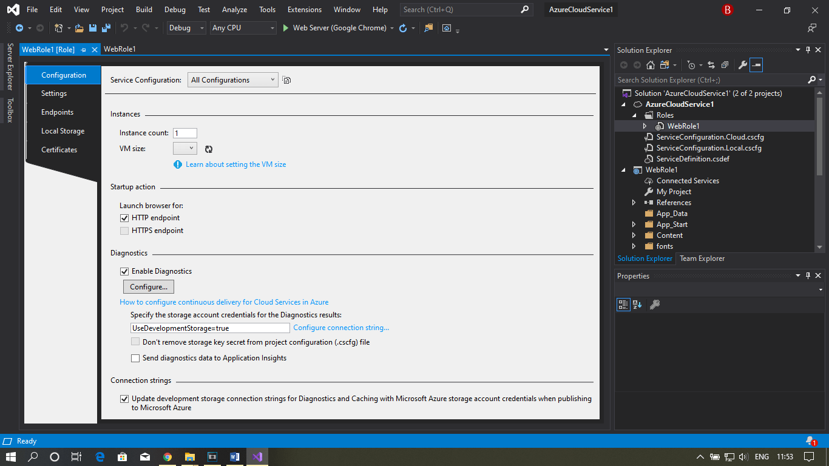This screenshot has height=466, width=829.
Task: Collapse the Roles folder in Solution Explorer
Action: pos(634,115)
